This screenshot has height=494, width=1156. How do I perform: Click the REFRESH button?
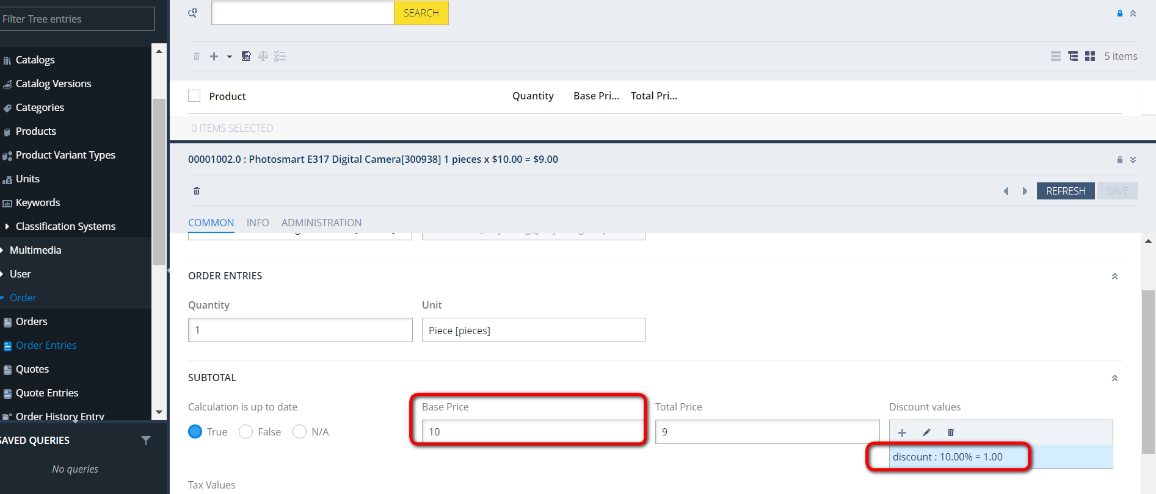1066,191
